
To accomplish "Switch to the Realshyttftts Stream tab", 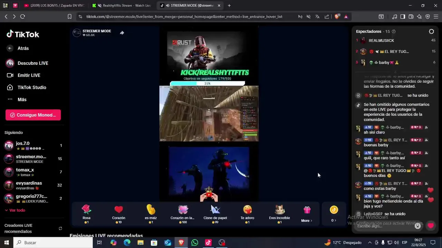I will 122,6.
